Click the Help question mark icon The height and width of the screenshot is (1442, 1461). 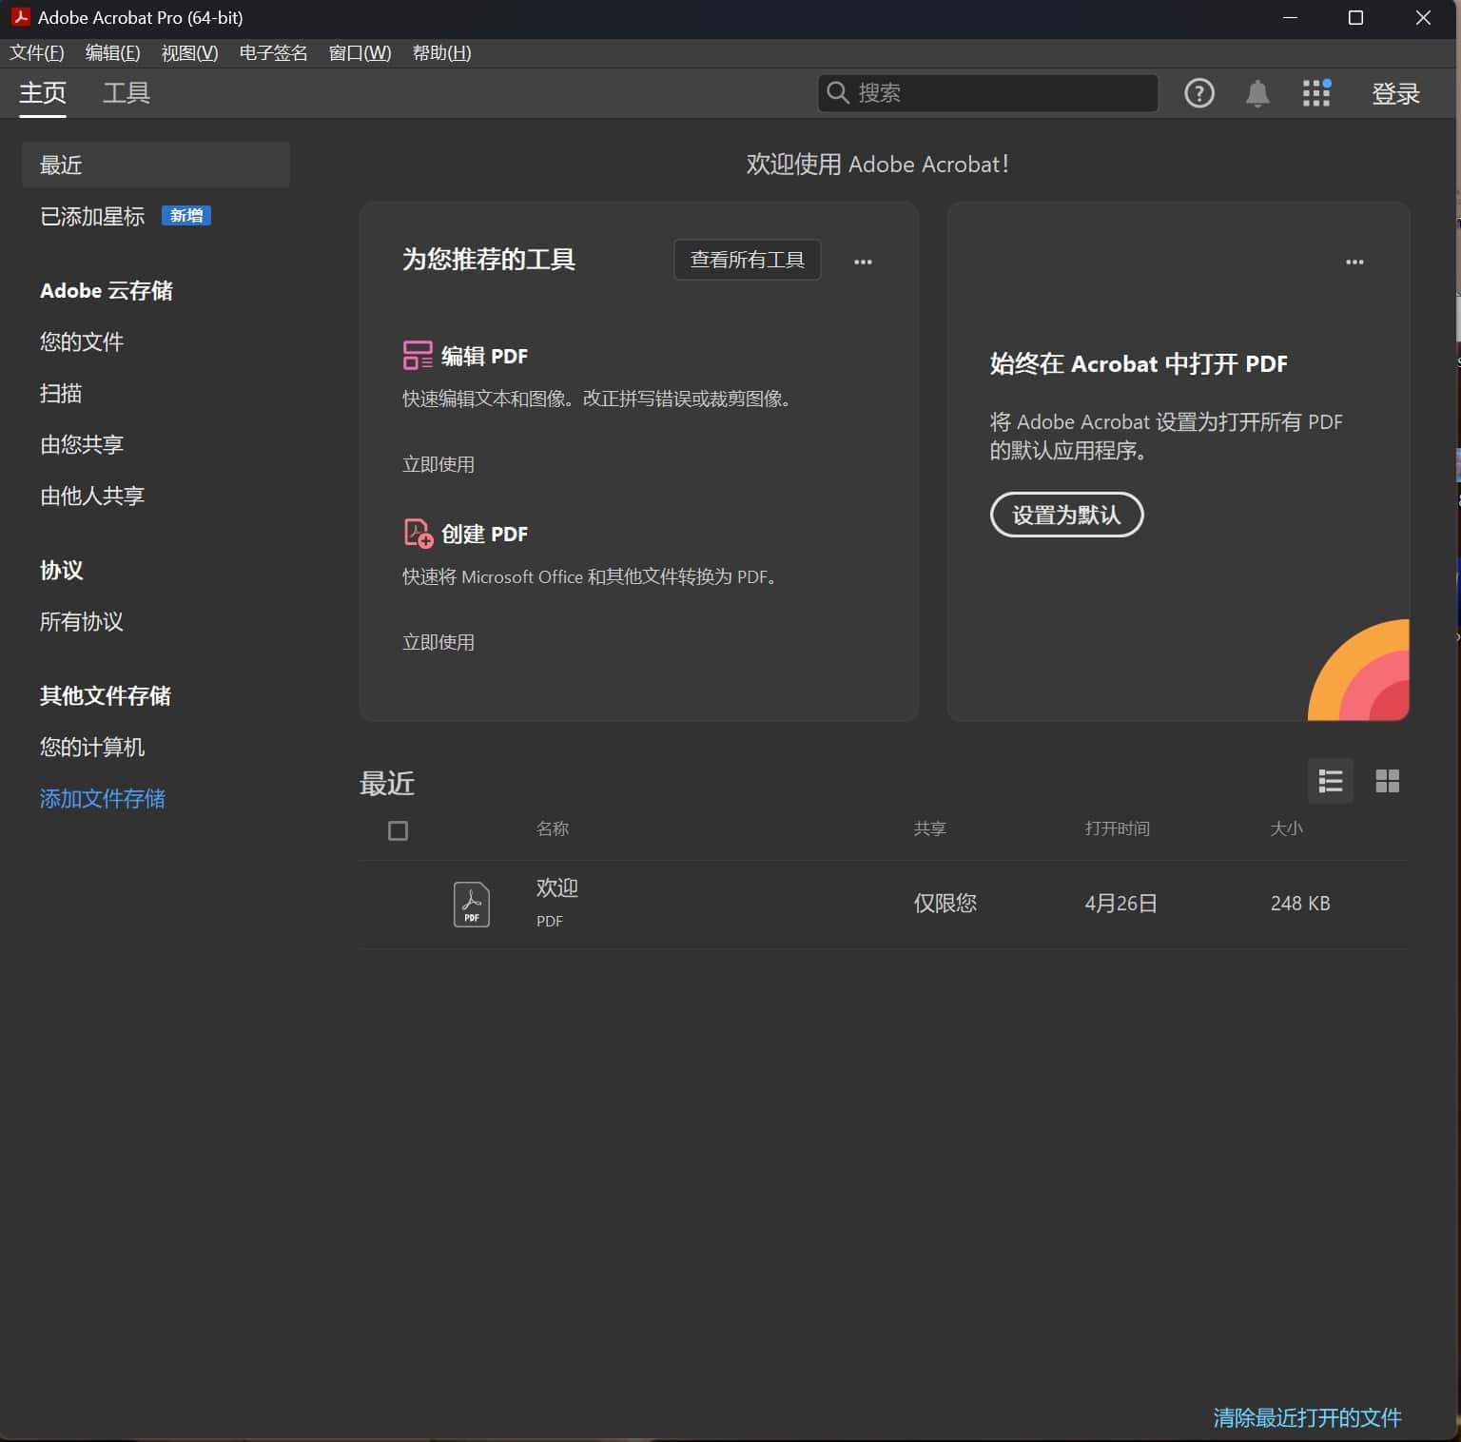[x=1199, y=93]
